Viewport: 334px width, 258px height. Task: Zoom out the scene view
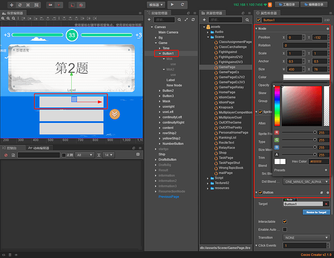[x=8, y=19]
